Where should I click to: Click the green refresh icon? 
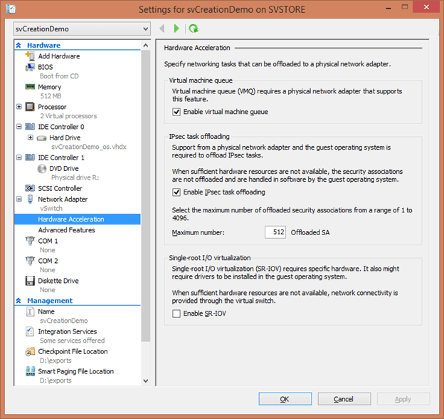coord(194,29)
